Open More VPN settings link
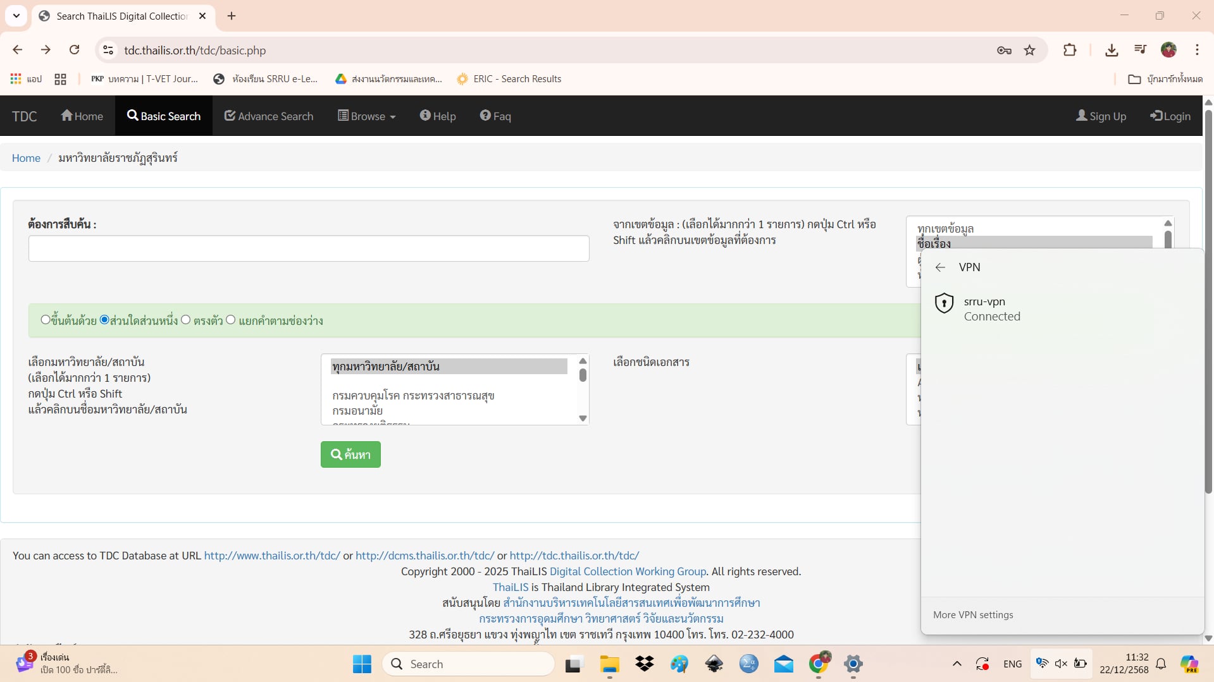Viewport: 1214px width, 682px height. [972, 615]
